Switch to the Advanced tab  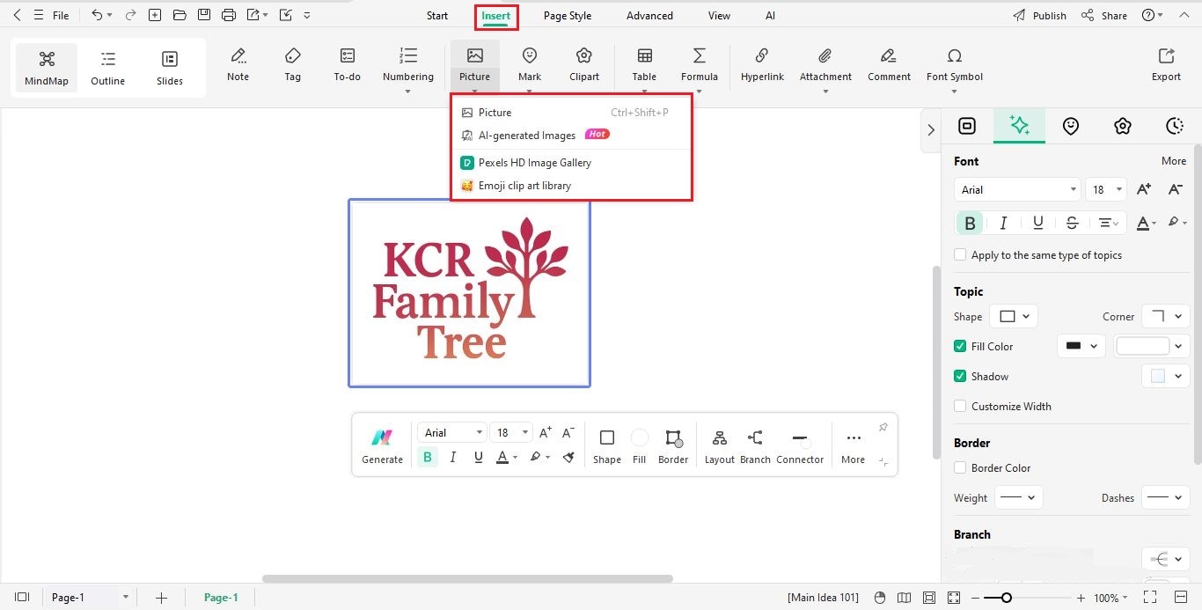(649, 15)
